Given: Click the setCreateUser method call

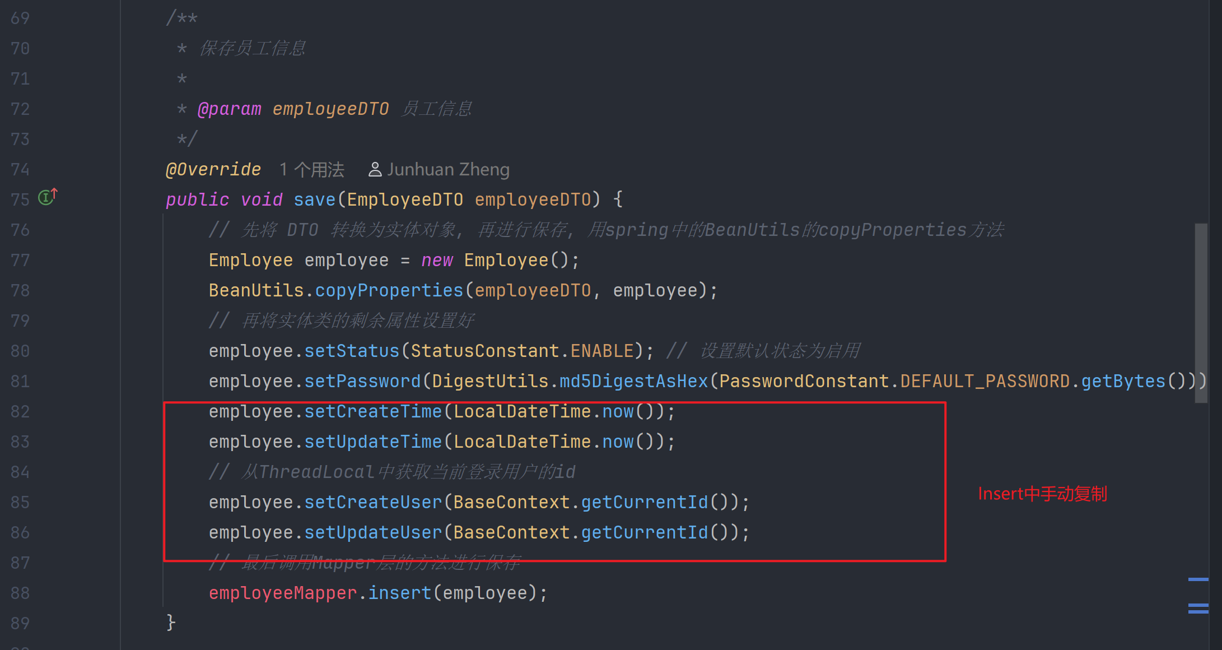Looking at the screenshot, I should click(373, 502).
